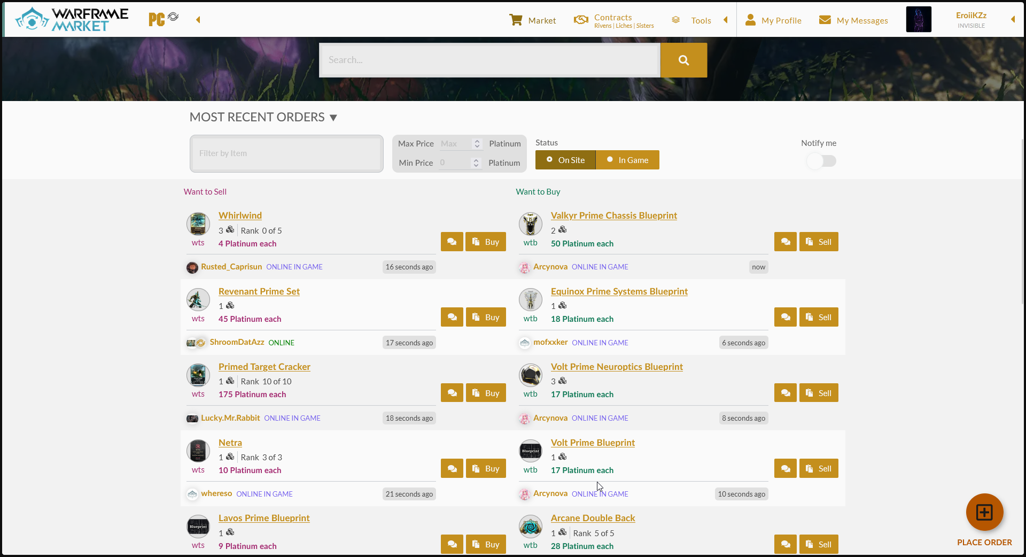Click the PC platform icon
This screenshot has width=1026, height=557.
click(157, 20)
